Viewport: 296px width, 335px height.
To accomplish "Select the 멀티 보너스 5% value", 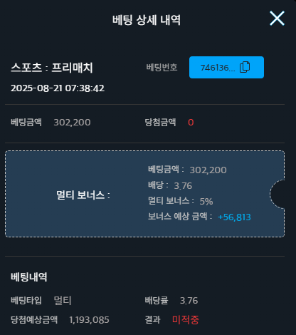I will (x=206, y=201).
